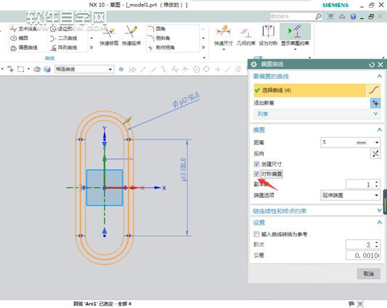Collapse the 偏置 (Offset) section
The height and width of the screenshot is (308, 387).
(379, 130)
